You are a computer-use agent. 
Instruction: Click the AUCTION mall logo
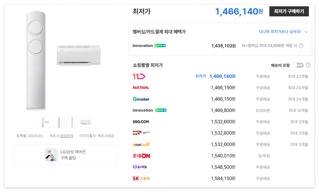tap(140, 87)
